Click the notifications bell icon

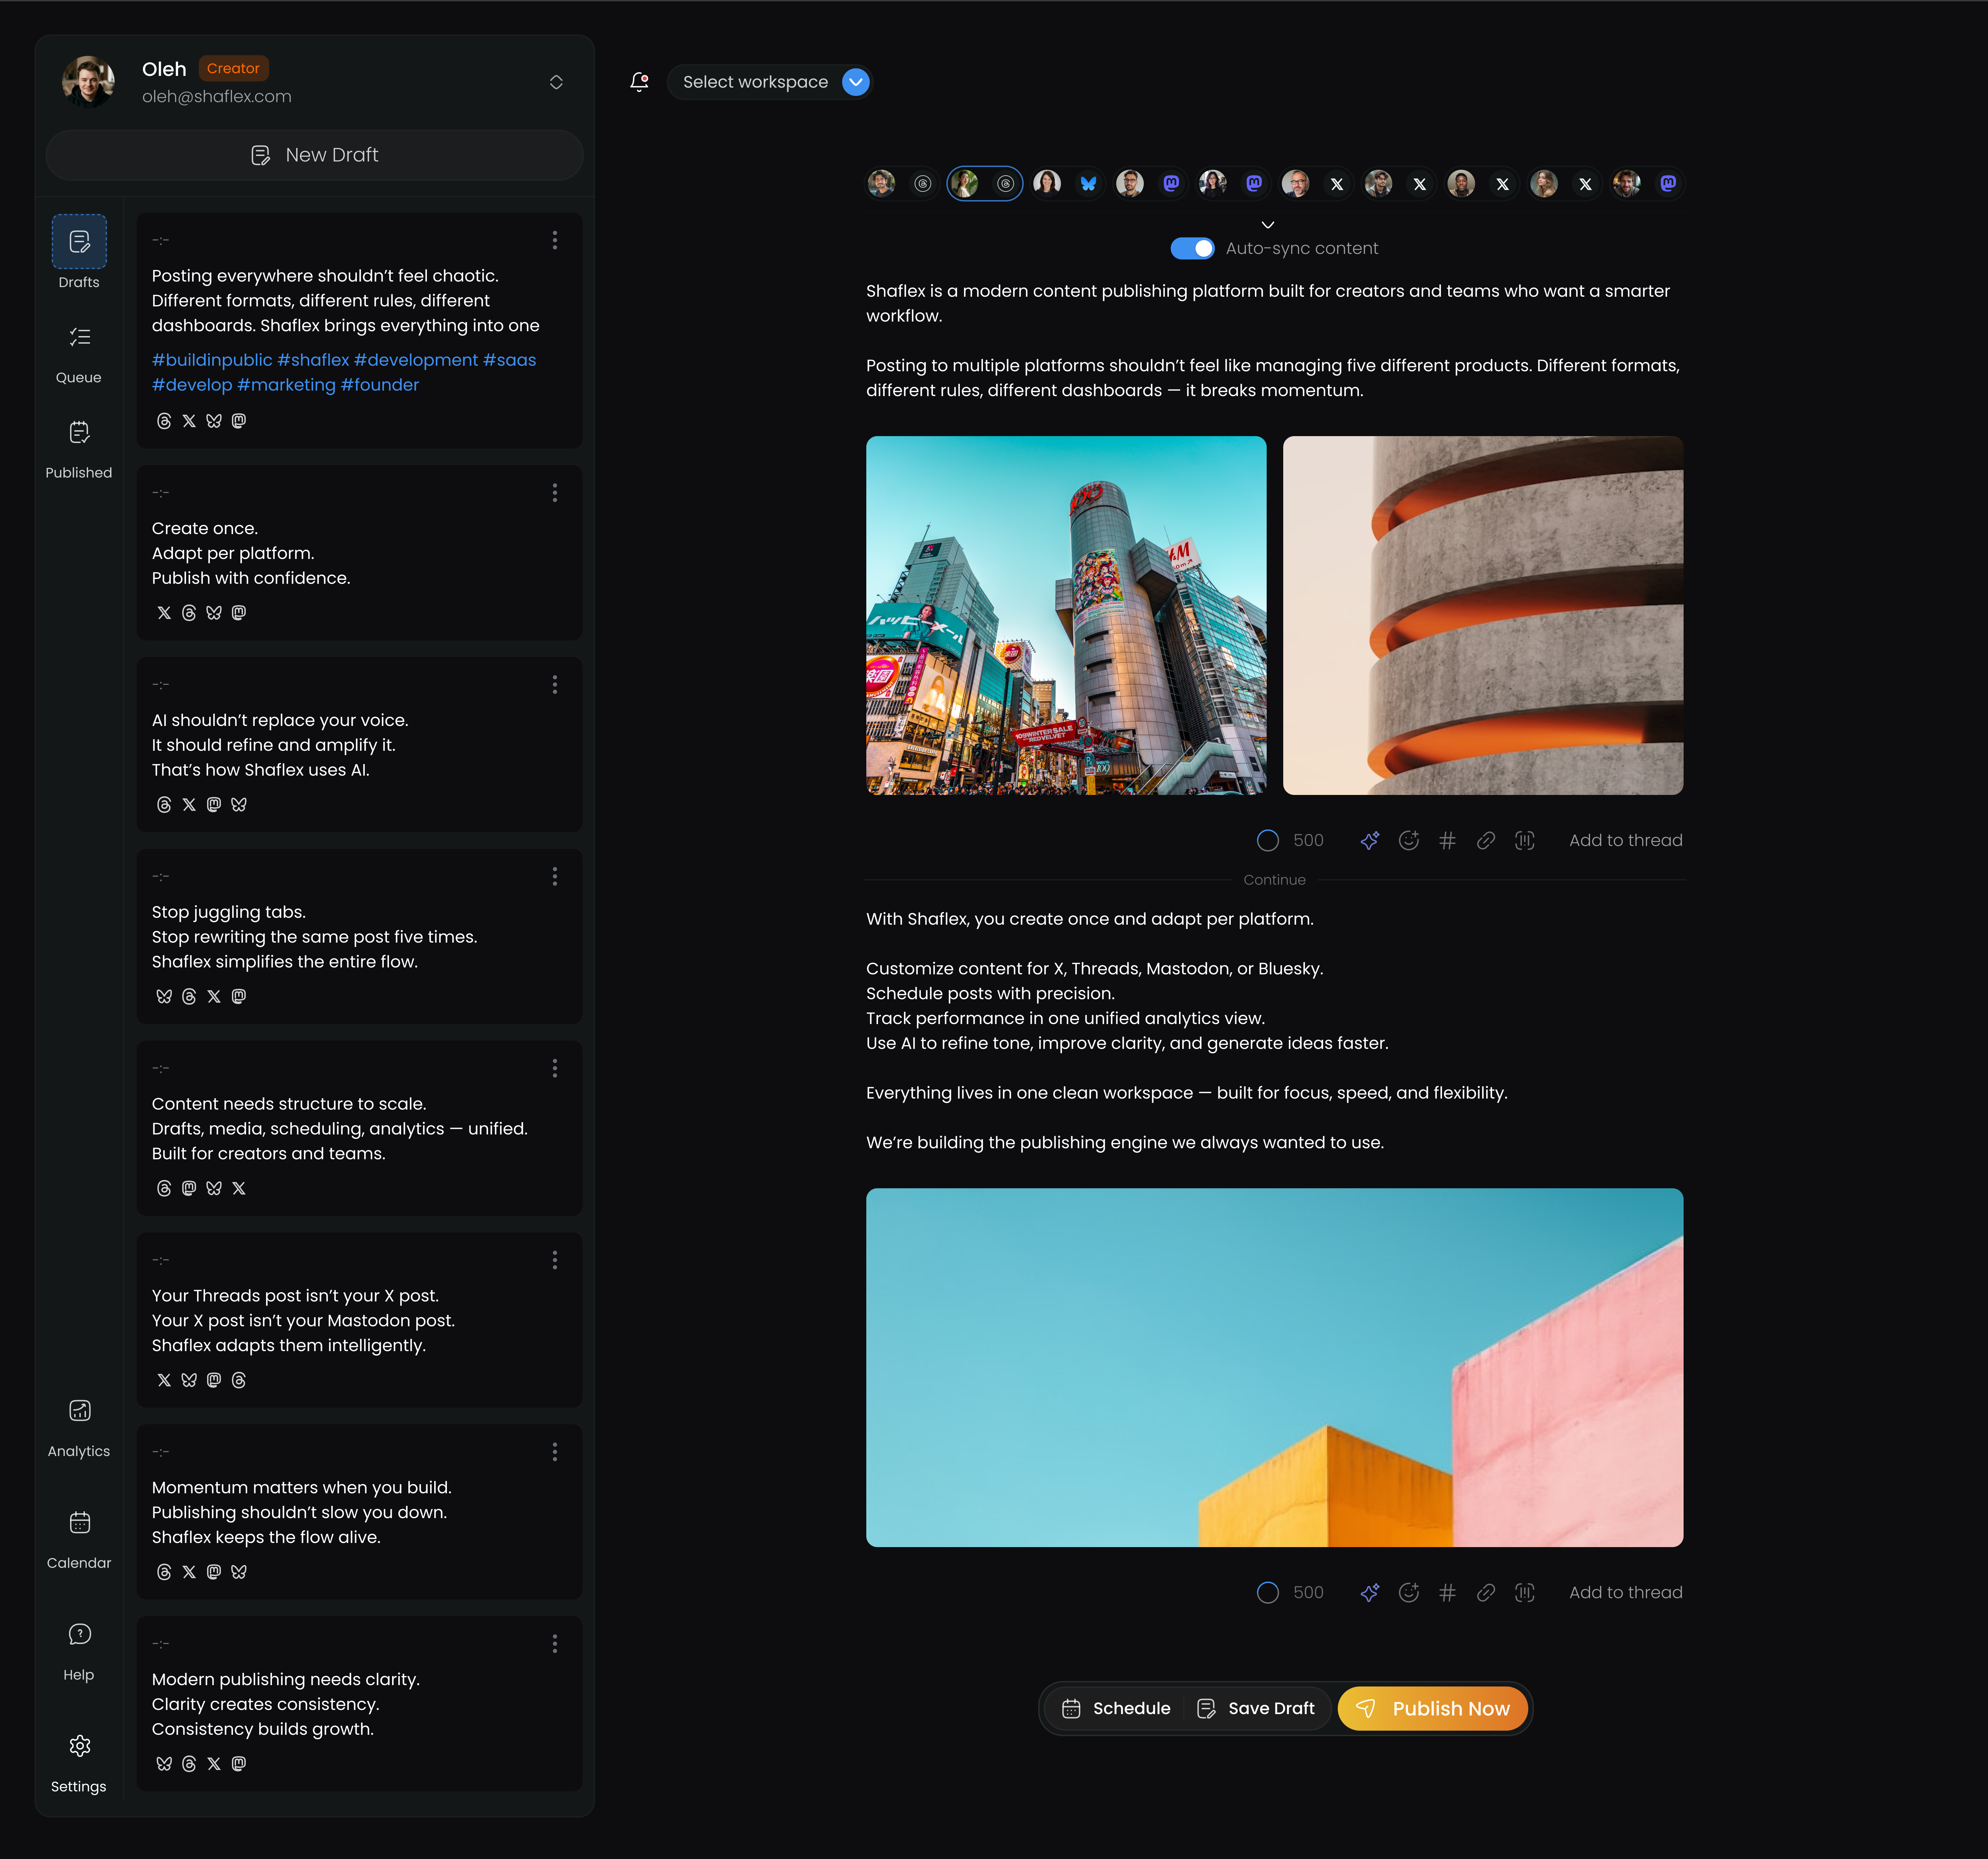click(639, 82)
